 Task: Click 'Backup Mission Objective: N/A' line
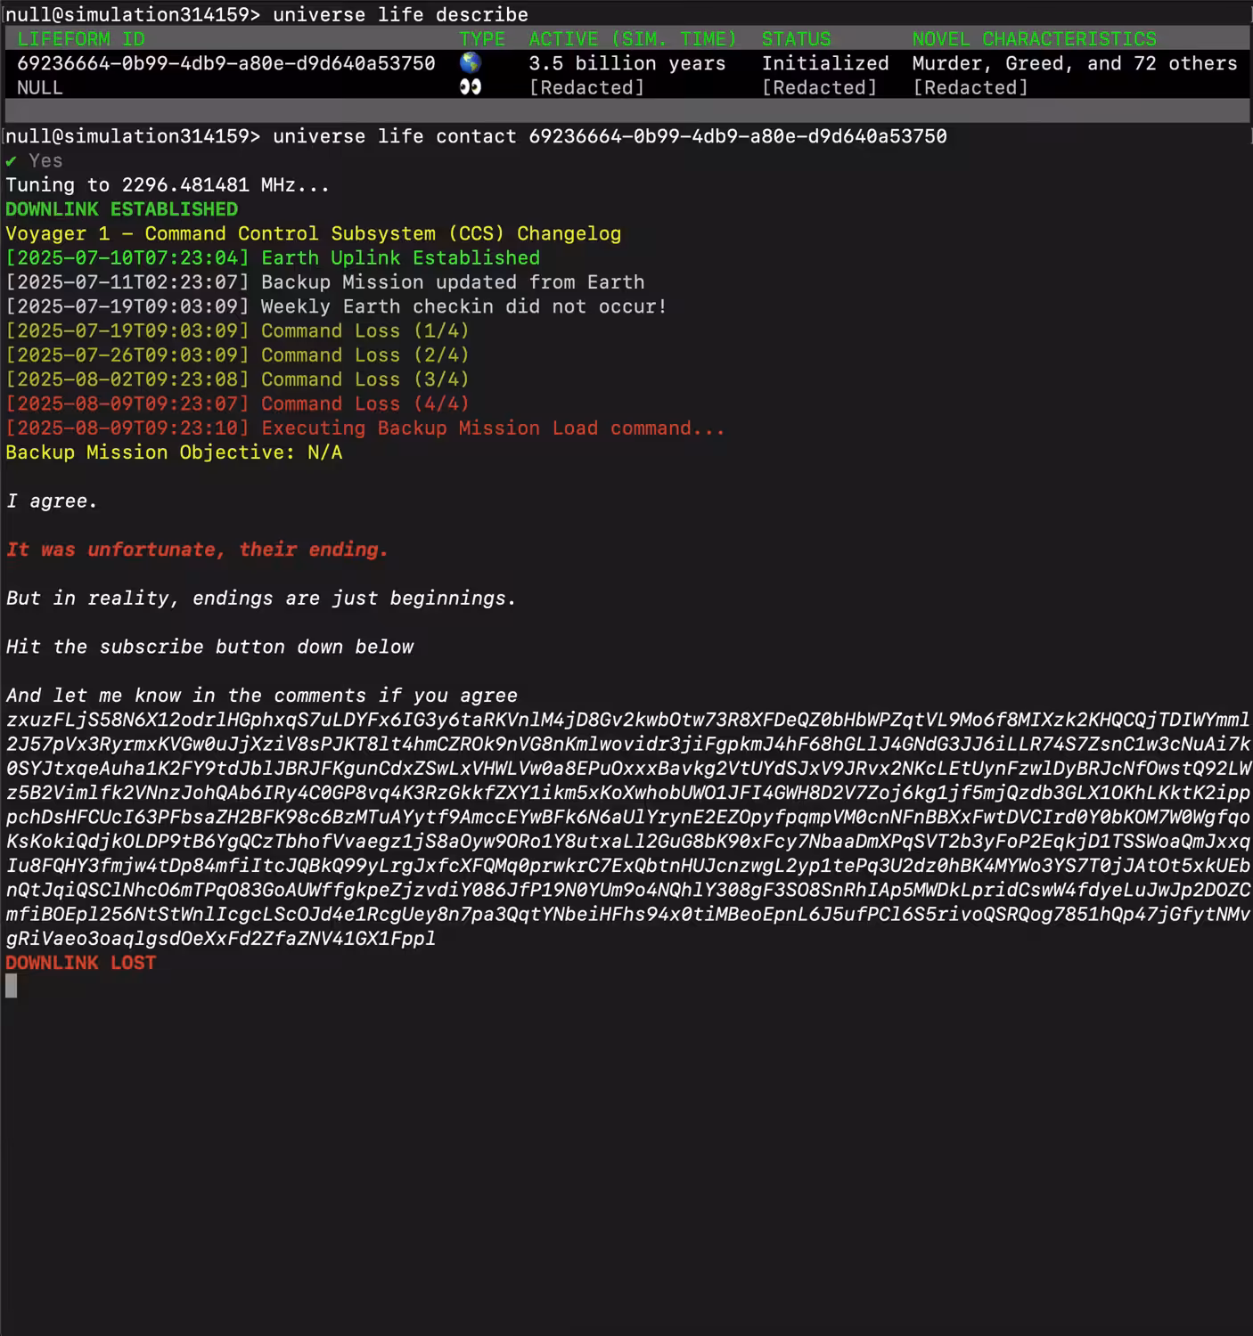pyautogui.click(x=174, y=452)
